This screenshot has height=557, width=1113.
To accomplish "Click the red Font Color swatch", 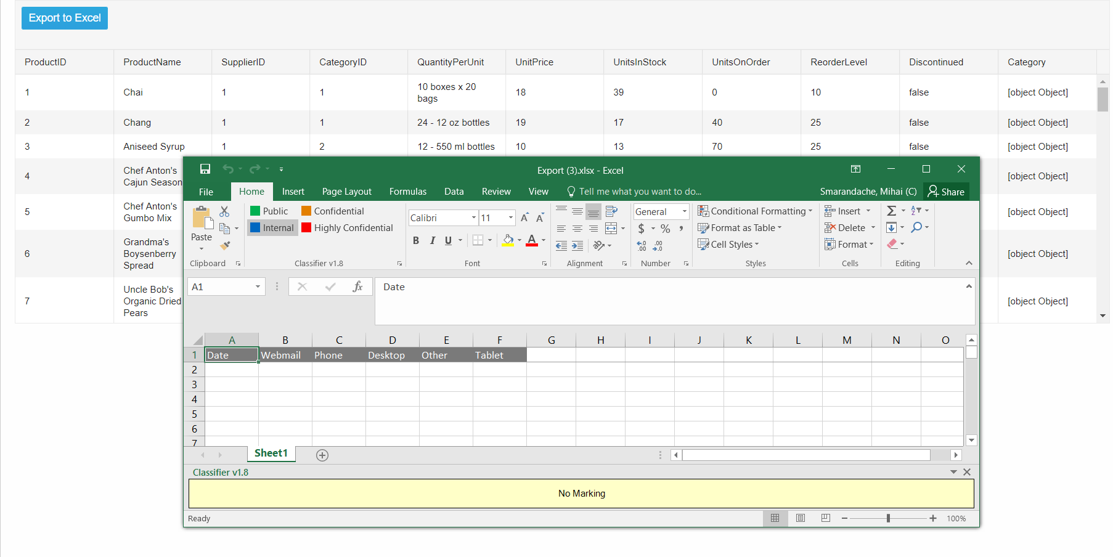I will tap(532, 241).
